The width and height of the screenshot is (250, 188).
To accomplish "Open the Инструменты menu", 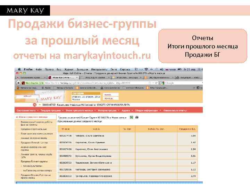I will click(99, 69).
